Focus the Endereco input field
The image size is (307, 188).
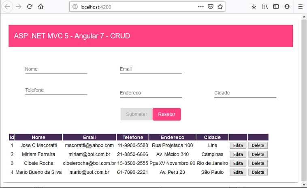point(151,93)
